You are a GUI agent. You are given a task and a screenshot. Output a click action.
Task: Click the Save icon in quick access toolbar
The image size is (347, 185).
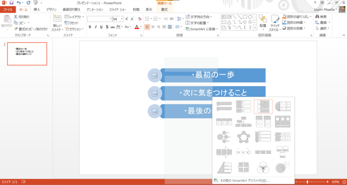coord(11,3)
